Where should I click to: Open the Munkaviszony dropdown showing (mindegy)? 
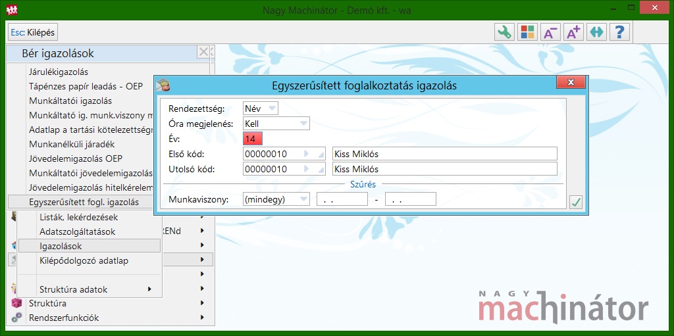(276, 199)
